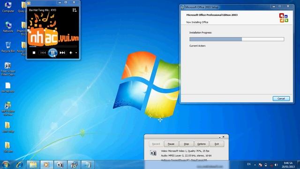The image size is (300, 169).
Task: Select the Network desktop icon
Action: tap(8, 27)
